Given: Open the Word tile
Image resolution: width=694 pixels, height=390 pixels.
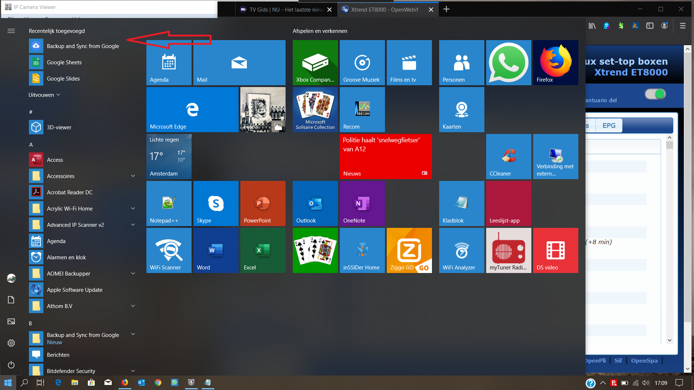Looking at the screenshot, I should tap(216, 250).
